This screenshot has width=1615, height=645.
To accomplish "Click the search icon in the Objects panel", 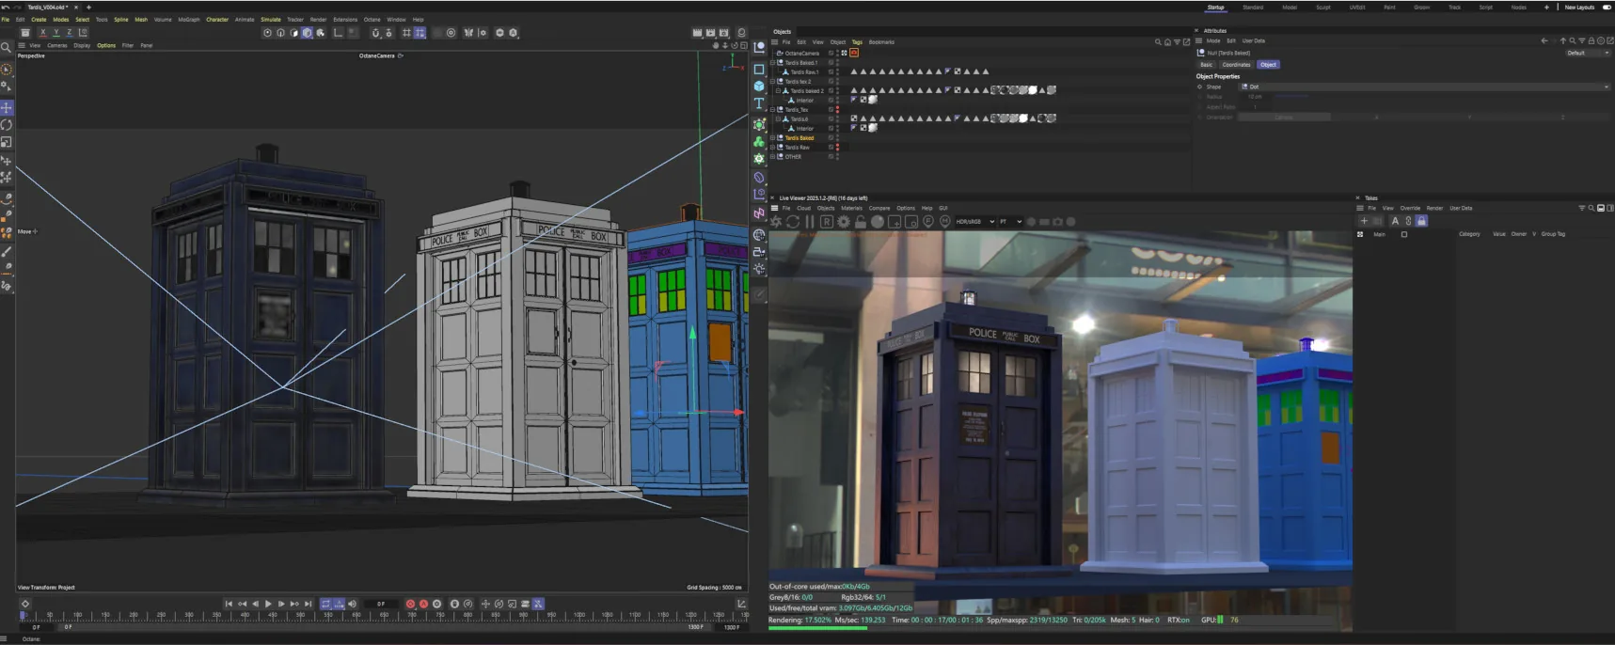I will click(1158, 42).
